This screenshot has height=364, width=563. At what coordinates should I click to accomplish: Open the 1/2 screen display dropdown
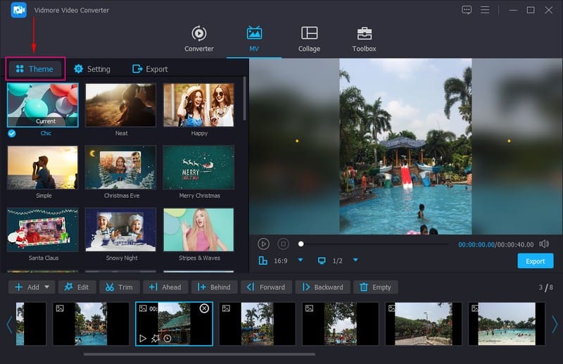tap(355, 261)
